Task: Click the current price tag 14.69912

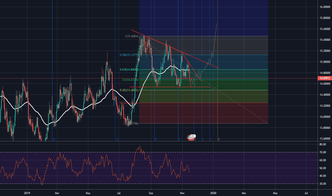Action: (323, 78)
